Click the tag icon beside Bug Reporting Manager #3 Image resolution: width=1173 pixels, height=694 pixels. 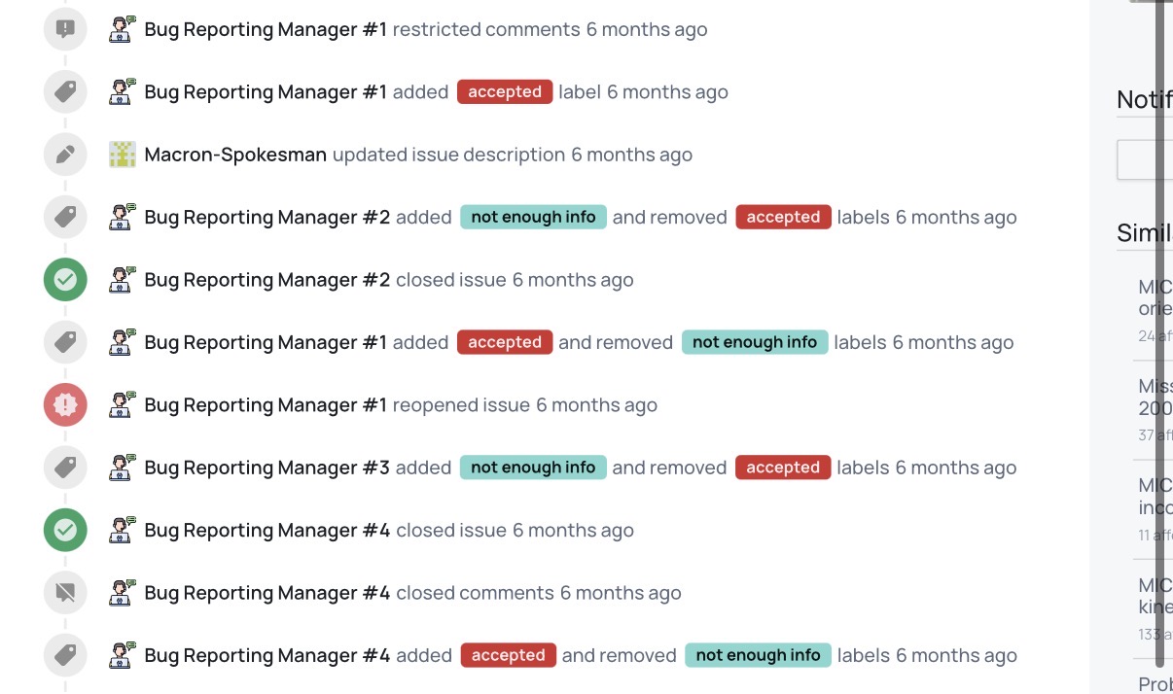click(65, 468)
